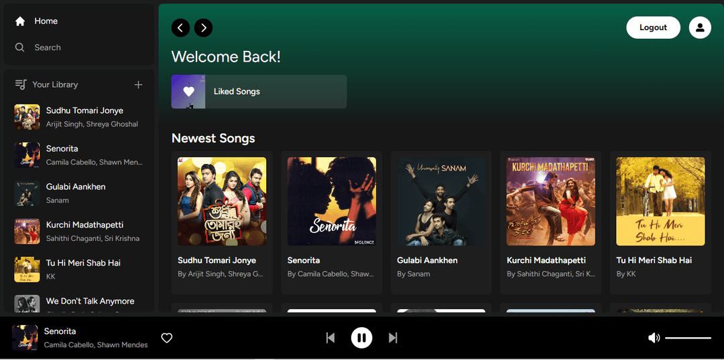Select Sudhu Tomari Jonye in library list
The width and height of the screenshot is (724, 360).
click(x=79, y=117)
